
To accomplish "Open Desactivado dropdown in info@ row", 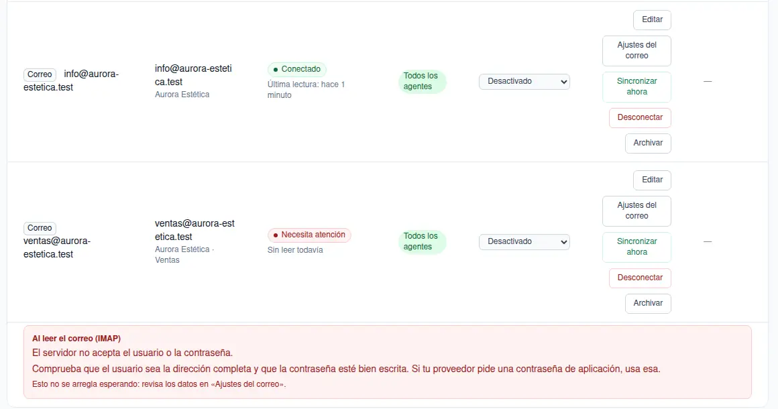I will pos(524,81).
